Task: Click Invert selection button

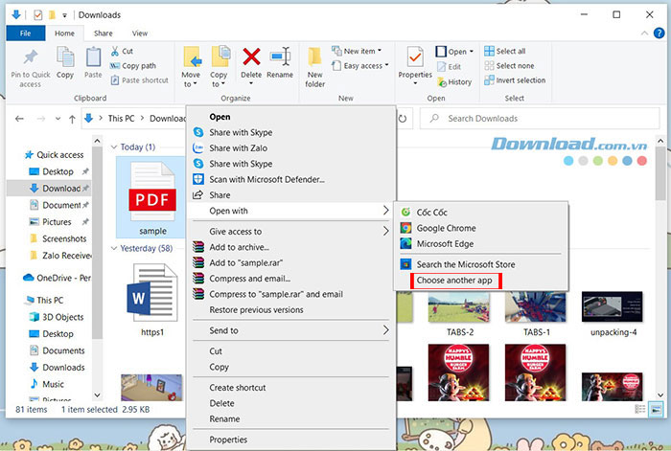Action: pos(521,80)
